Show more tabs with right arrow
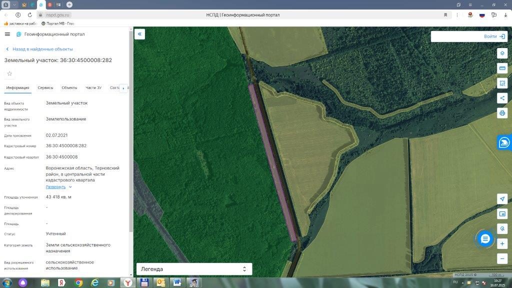Screen dimensions: 512x288 click(123, 88)
